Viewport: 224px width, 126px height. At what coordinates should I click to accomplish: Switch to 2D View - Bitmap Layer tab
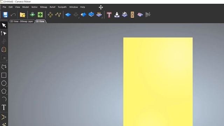point(22,21)
